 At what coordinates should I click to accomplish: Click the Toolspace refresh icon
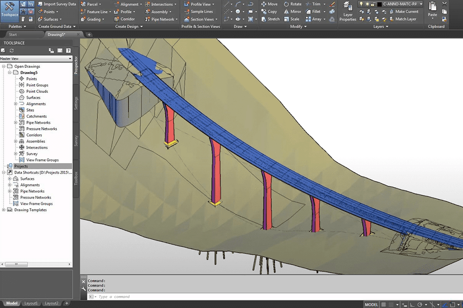[x=12, y=51]
